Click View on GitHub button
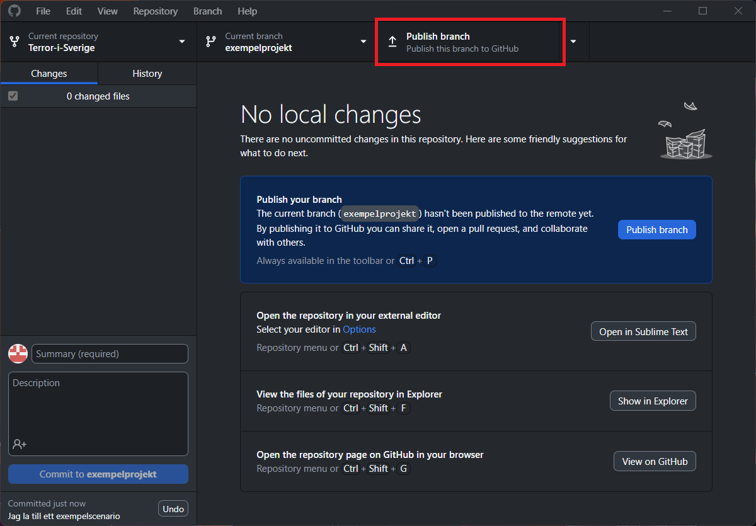This screenshot has height=526, width=756. (655, 461)
